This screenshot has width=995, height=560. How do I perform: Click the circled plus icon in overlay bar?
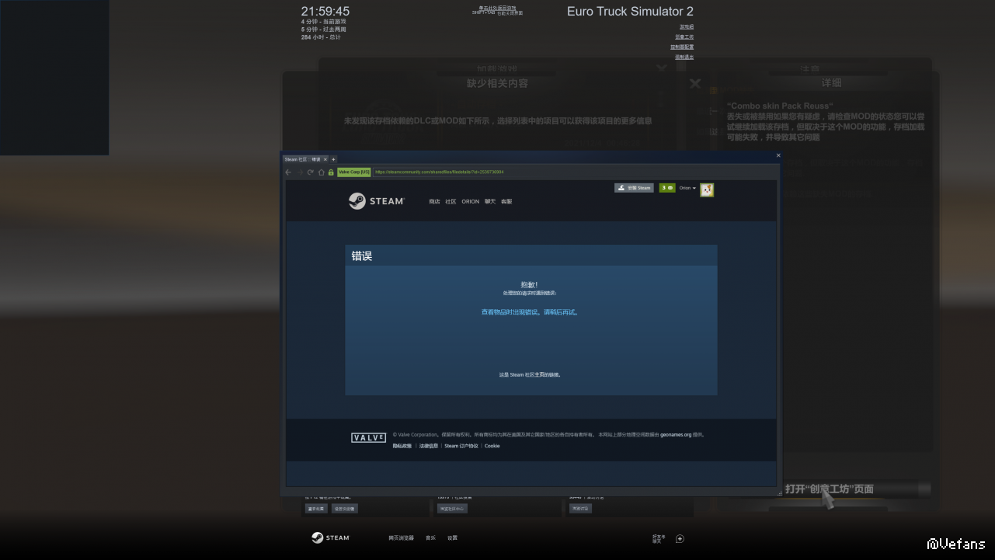tap(680, 539)
